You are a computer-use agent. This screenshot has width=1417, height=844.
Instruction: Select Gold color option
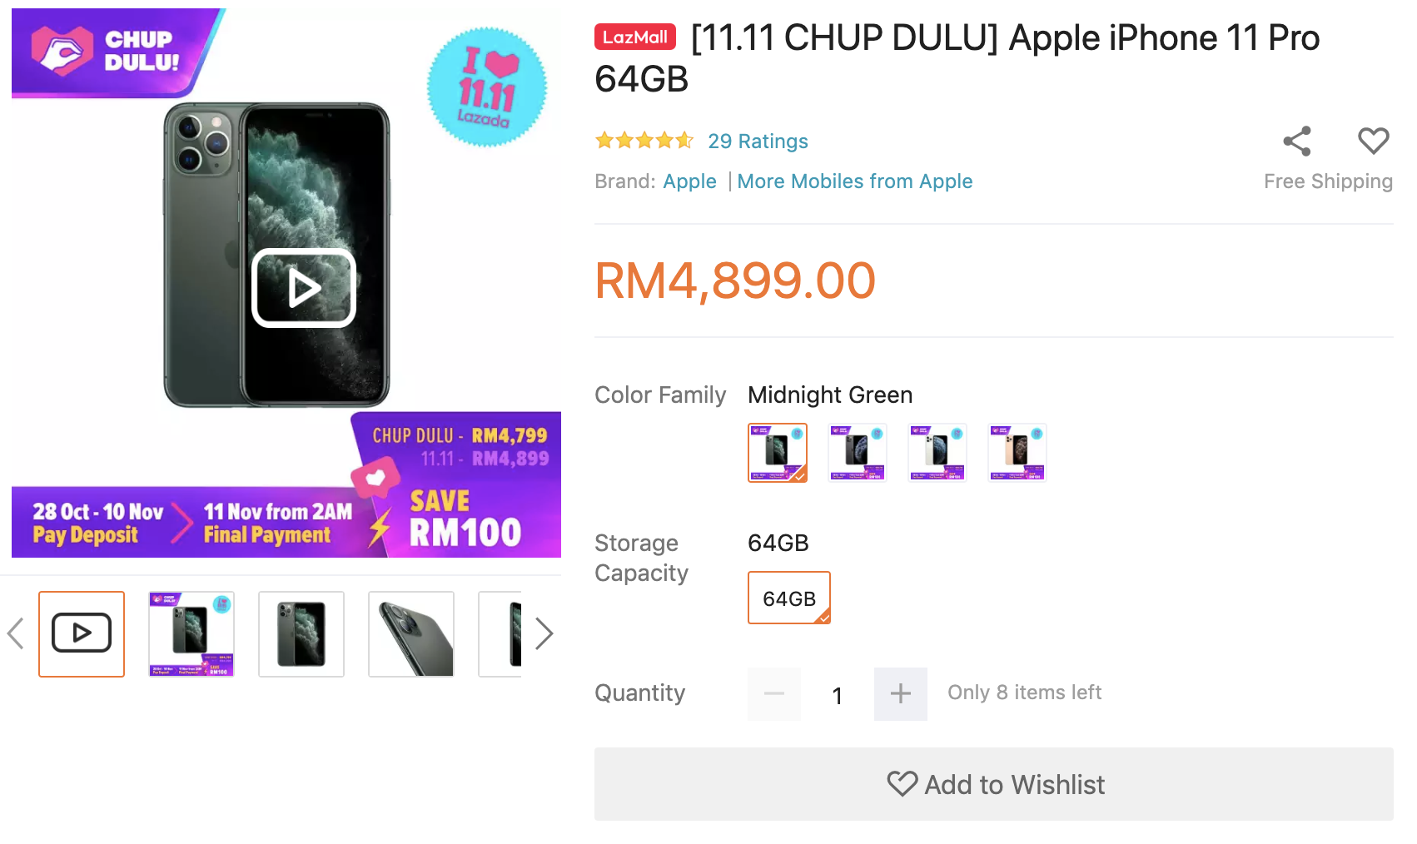(1017, 453)
